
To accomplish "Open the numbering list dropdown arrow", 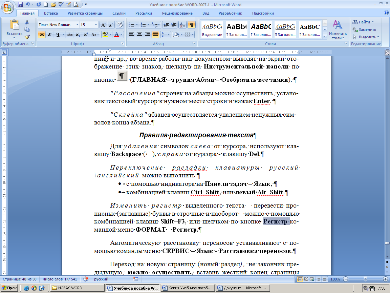I will click(x=149, y=25).
